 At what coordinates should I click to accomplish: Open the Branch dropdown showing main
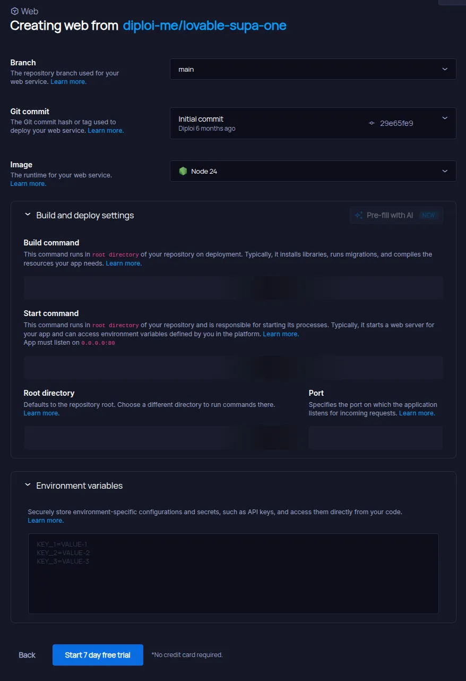point(313,69)
